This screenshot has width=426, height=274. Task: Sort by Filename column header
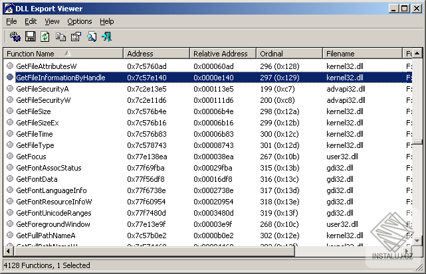(362, 54)
